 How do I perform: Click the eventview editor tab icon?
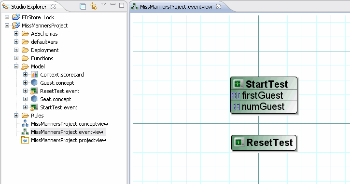pyautogui.click(x=134, y=6)
